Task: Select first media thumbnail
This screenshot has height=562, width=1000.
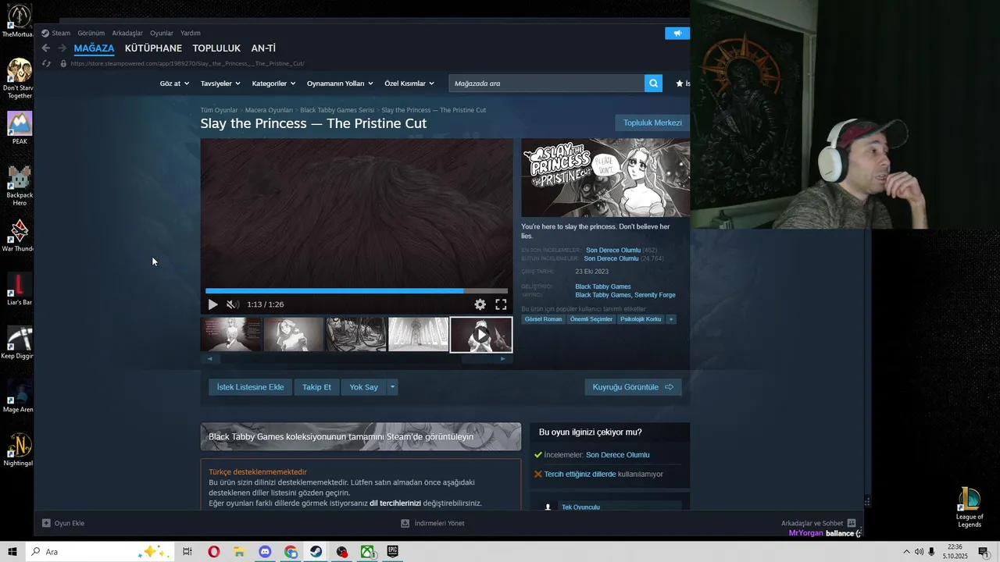Action: coord(231,334)
